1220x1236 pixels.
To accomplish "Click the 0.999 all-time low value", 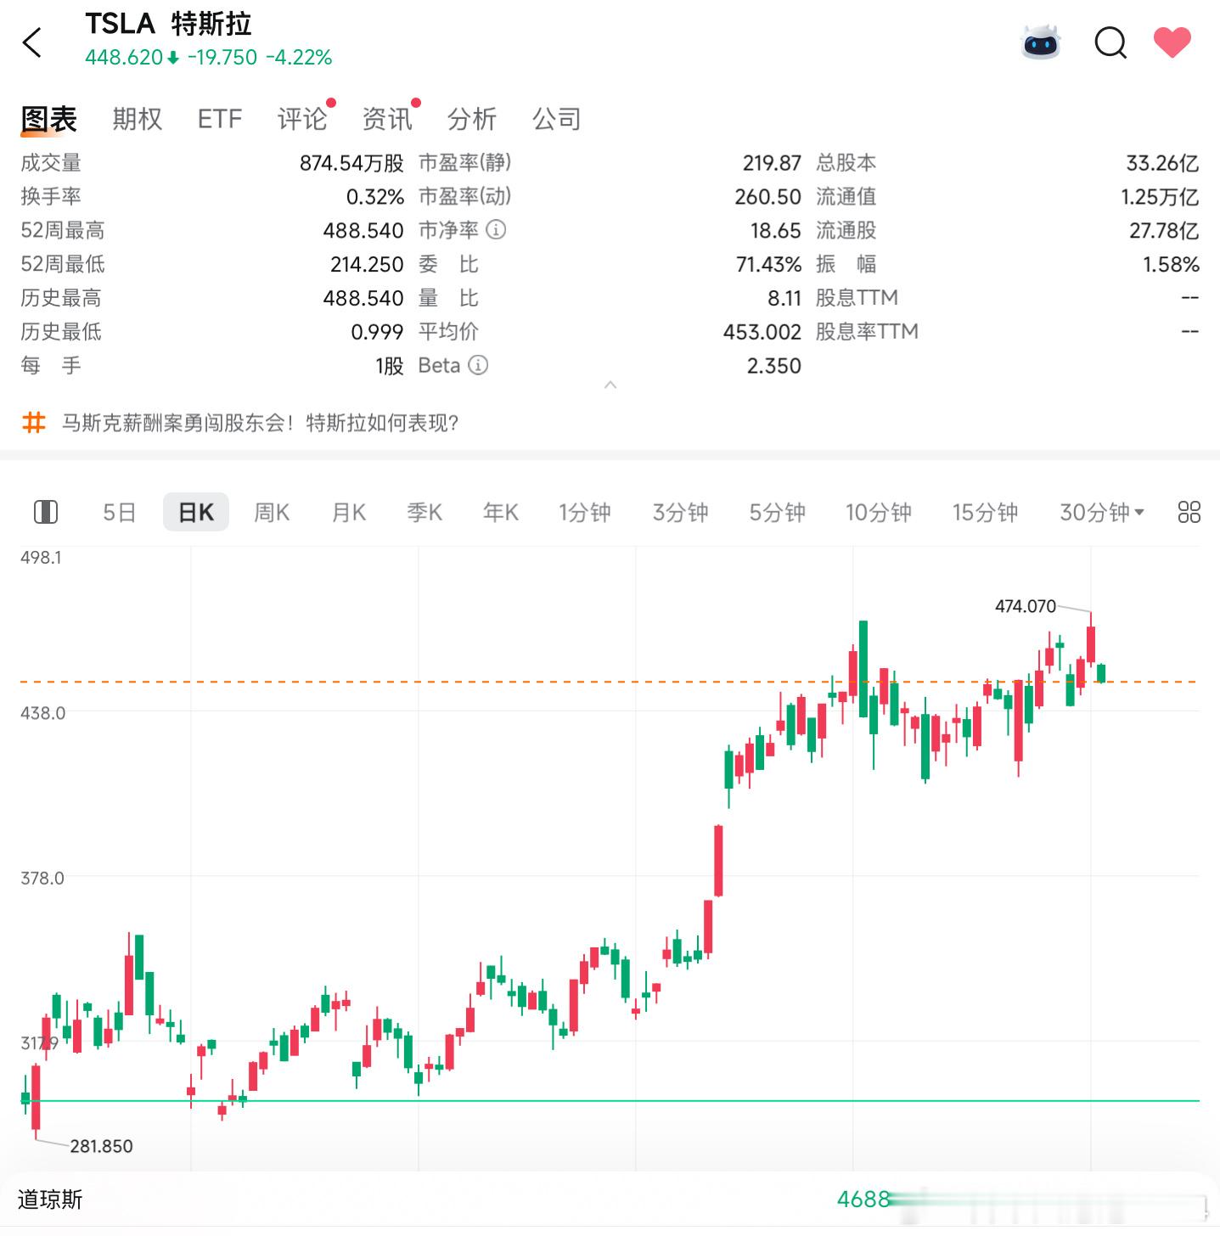I will (x=377, y=332).
